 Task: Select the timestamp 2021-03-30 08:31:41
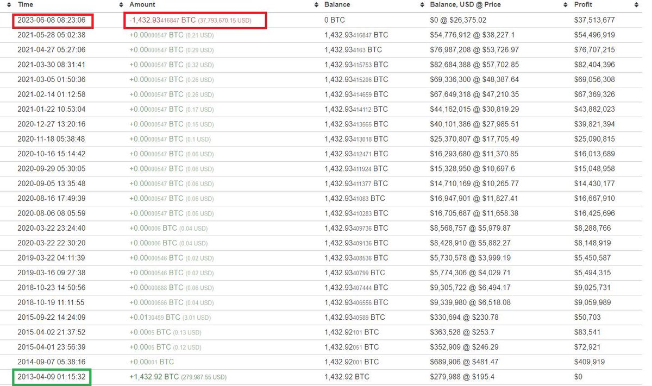click(x=52, y=65)
